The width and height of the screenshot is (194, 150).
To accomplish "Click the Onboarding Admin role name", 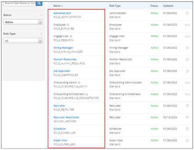I will pos(65,83).
